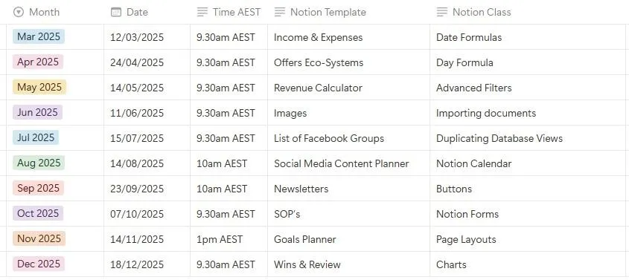629x280 pixels.
Task: Open the Month column header menu
Action: (55, 12)
